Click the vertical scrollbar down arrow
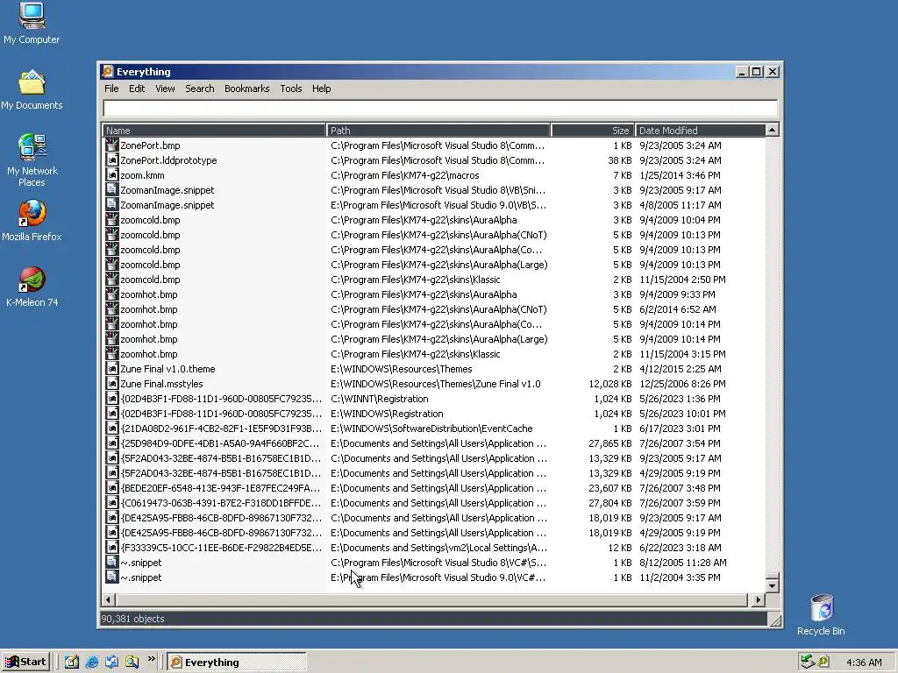 tap(772, 585)
